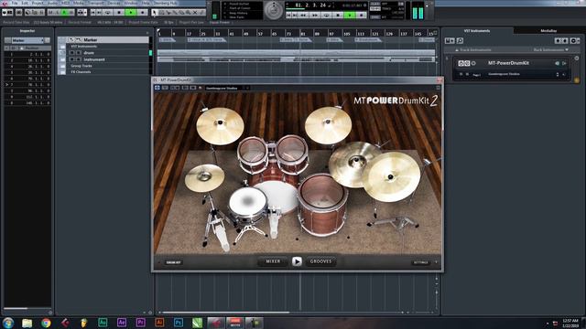Screen dimensions: 586x329
Task: Click the first plugin window header icon
Action: tap(157, 88)
